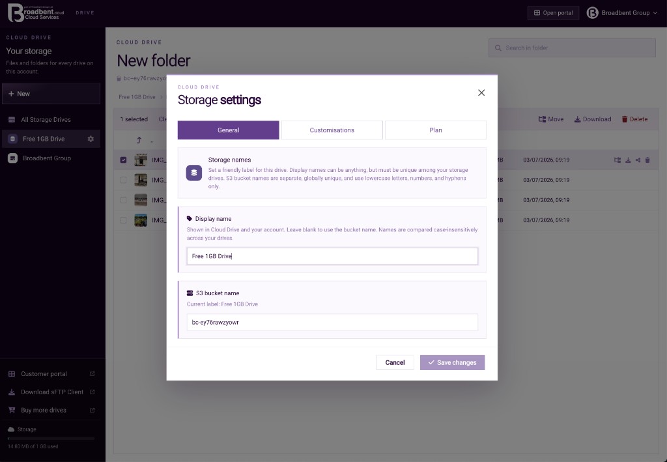Click Move in the selection toolbar
The height and width of the screenshot is (462, 667).
[551, 119]
